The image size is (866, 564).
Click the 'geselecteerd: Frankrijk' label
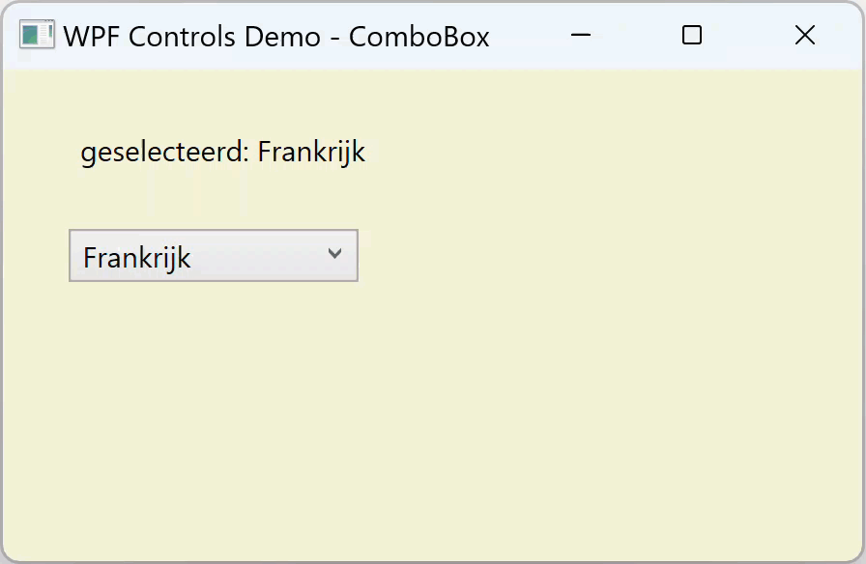[x=222, y=153]
